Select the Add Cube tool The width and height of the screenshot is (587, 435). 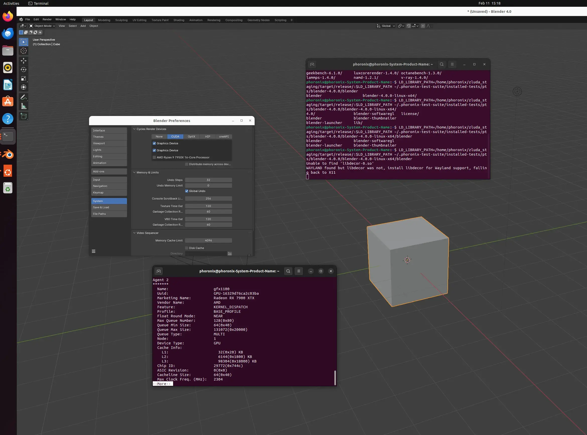(x=24, y=116)
